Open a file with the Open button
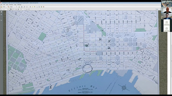Image resolution: width=172 pixels, height=96 pixels. click(3, 7)
